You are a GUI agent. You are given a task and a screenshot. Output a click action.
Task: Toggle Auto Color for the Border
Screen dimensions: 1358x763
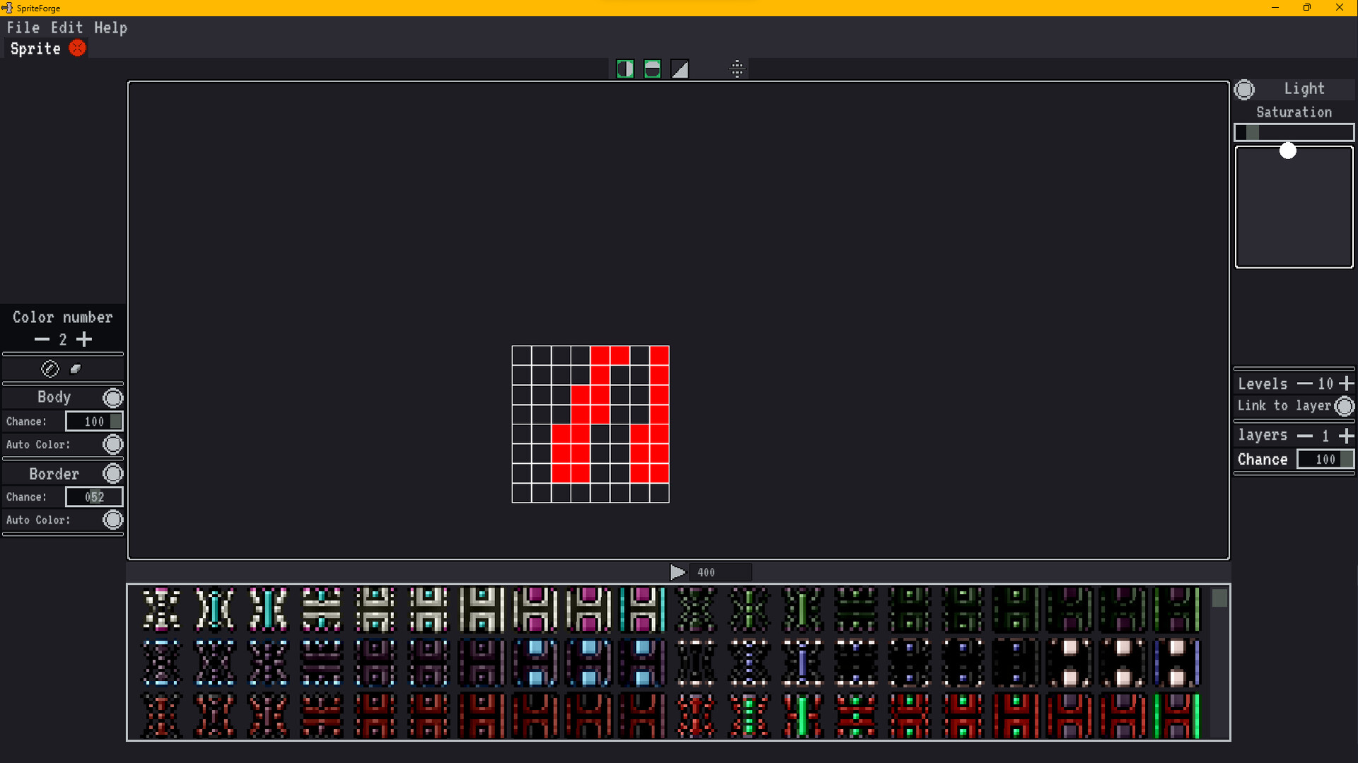[112, 520]
